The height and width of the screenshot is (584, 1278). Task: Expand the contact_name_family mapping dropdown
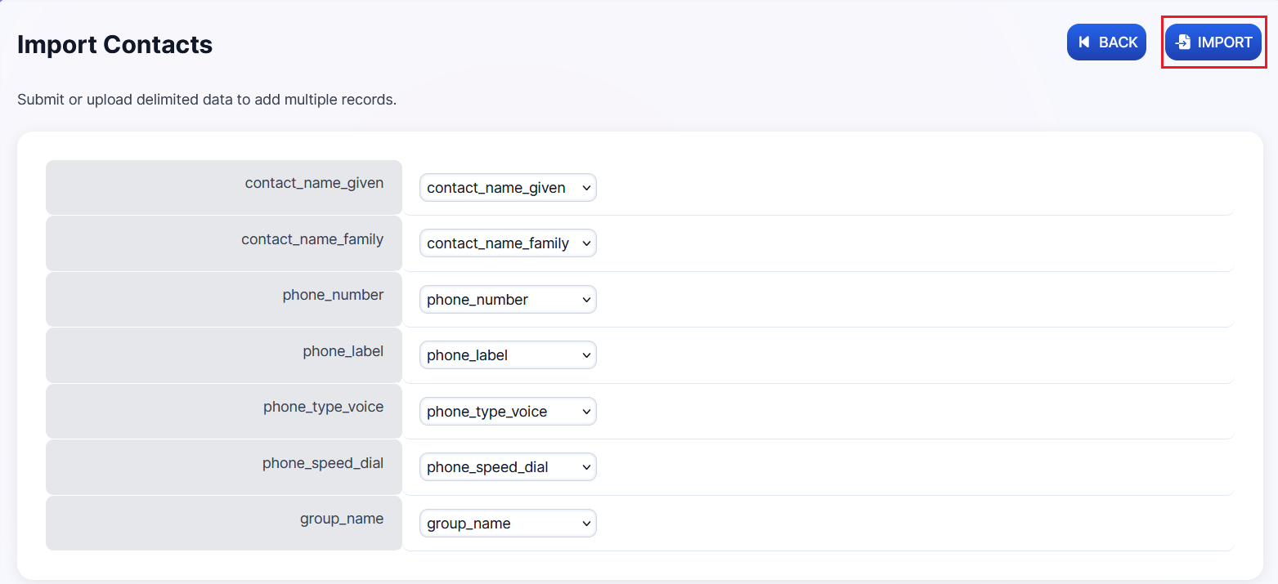point(507,243)
